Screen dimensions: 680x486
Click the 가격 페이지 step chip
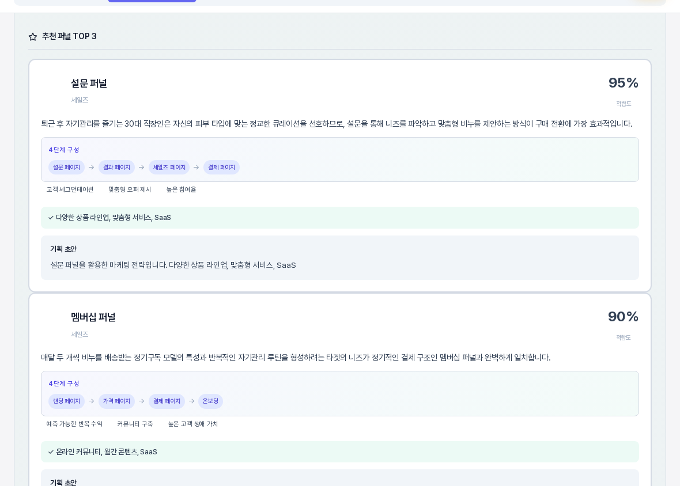(116, 401)
